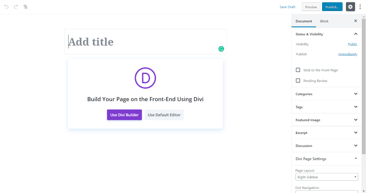Expand the Categories section

pyautogui.click(x=326, y=94)
